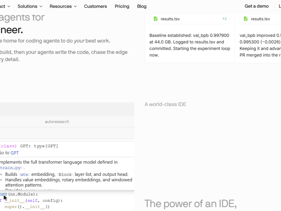Open results.tsv filename in the Baseline established card
This screenshot has height=211, width=281.
click(x=170, y=19)
